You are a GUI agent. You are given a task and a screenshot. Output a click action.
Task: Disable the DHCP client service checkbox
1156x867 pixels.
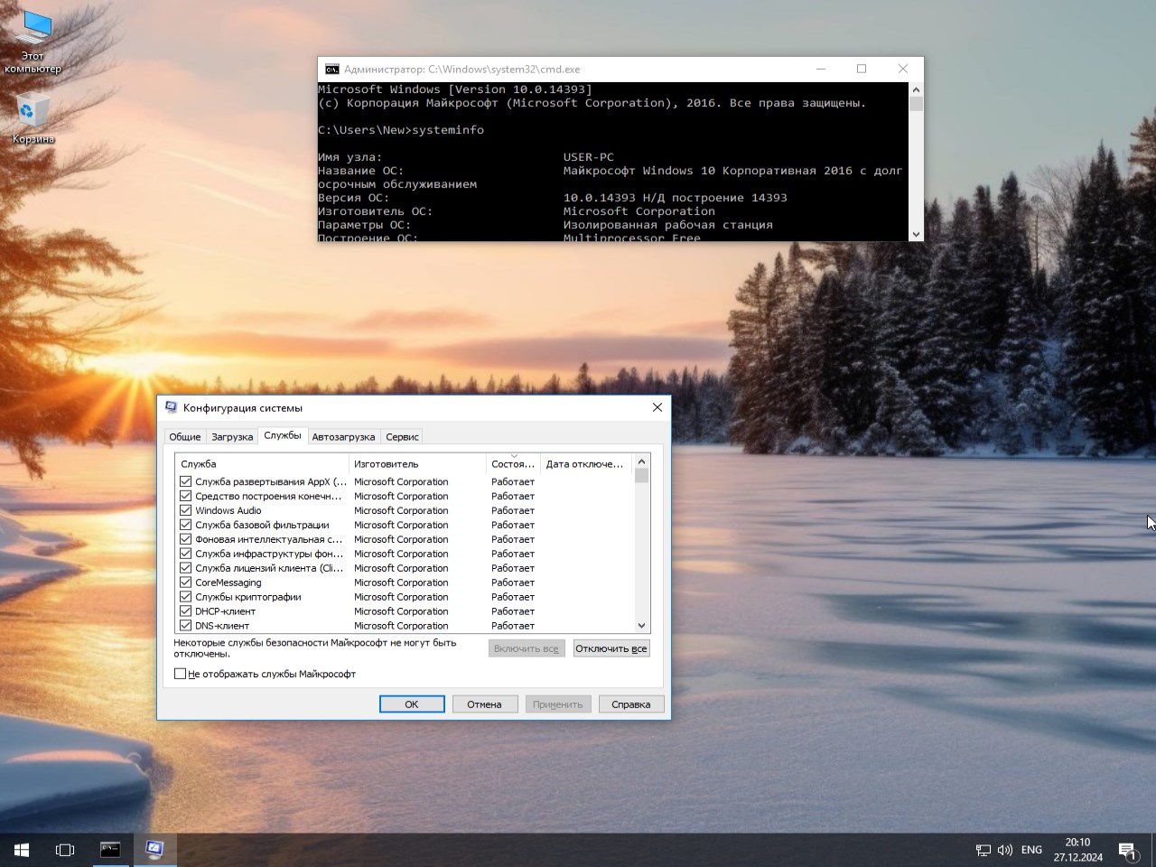tap(185, 611)
